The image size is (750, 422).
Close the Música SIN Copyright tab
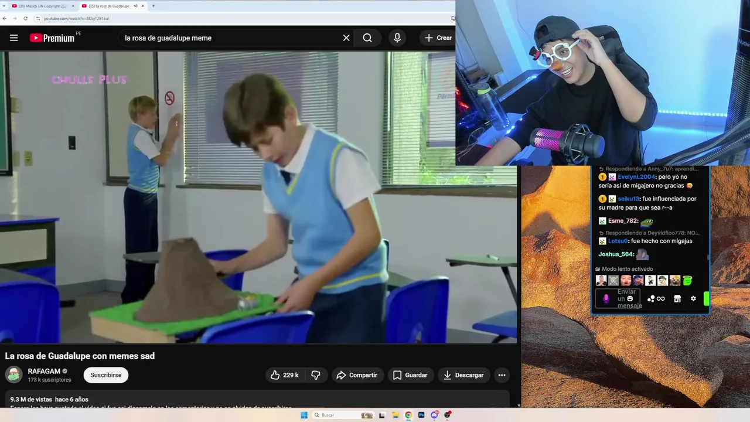tap(73, 6)
